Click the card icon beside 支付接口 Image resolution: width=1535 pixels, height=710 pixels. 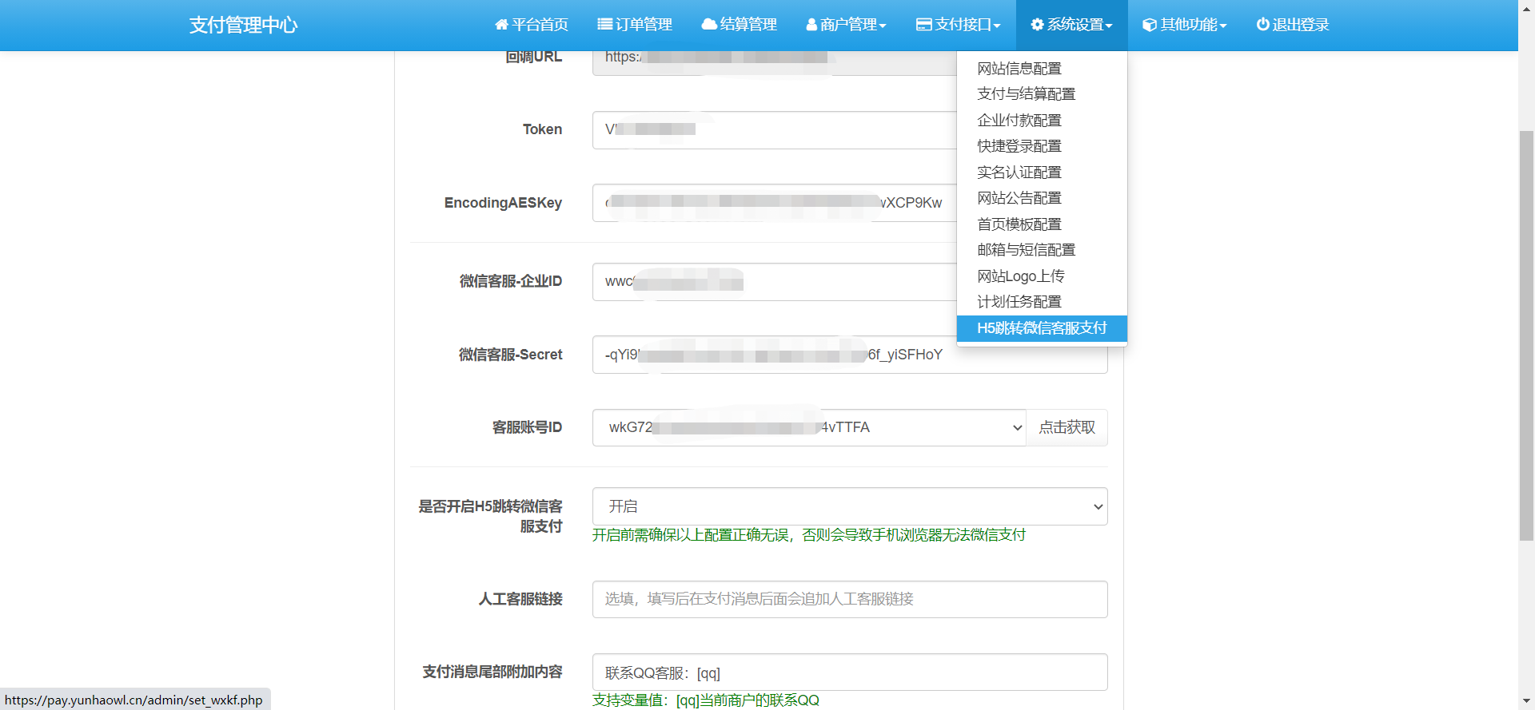[x=924, y=25]
